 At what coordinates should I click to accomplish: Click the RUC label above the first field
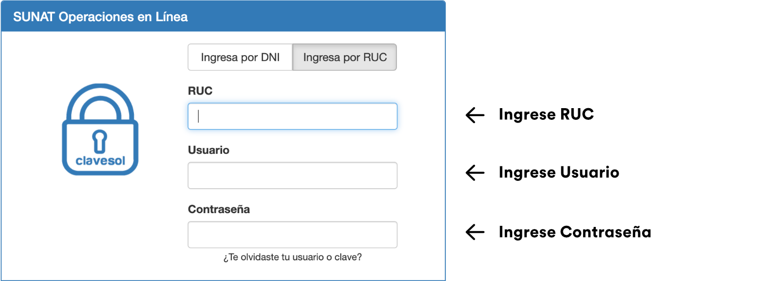pos(200,91)
